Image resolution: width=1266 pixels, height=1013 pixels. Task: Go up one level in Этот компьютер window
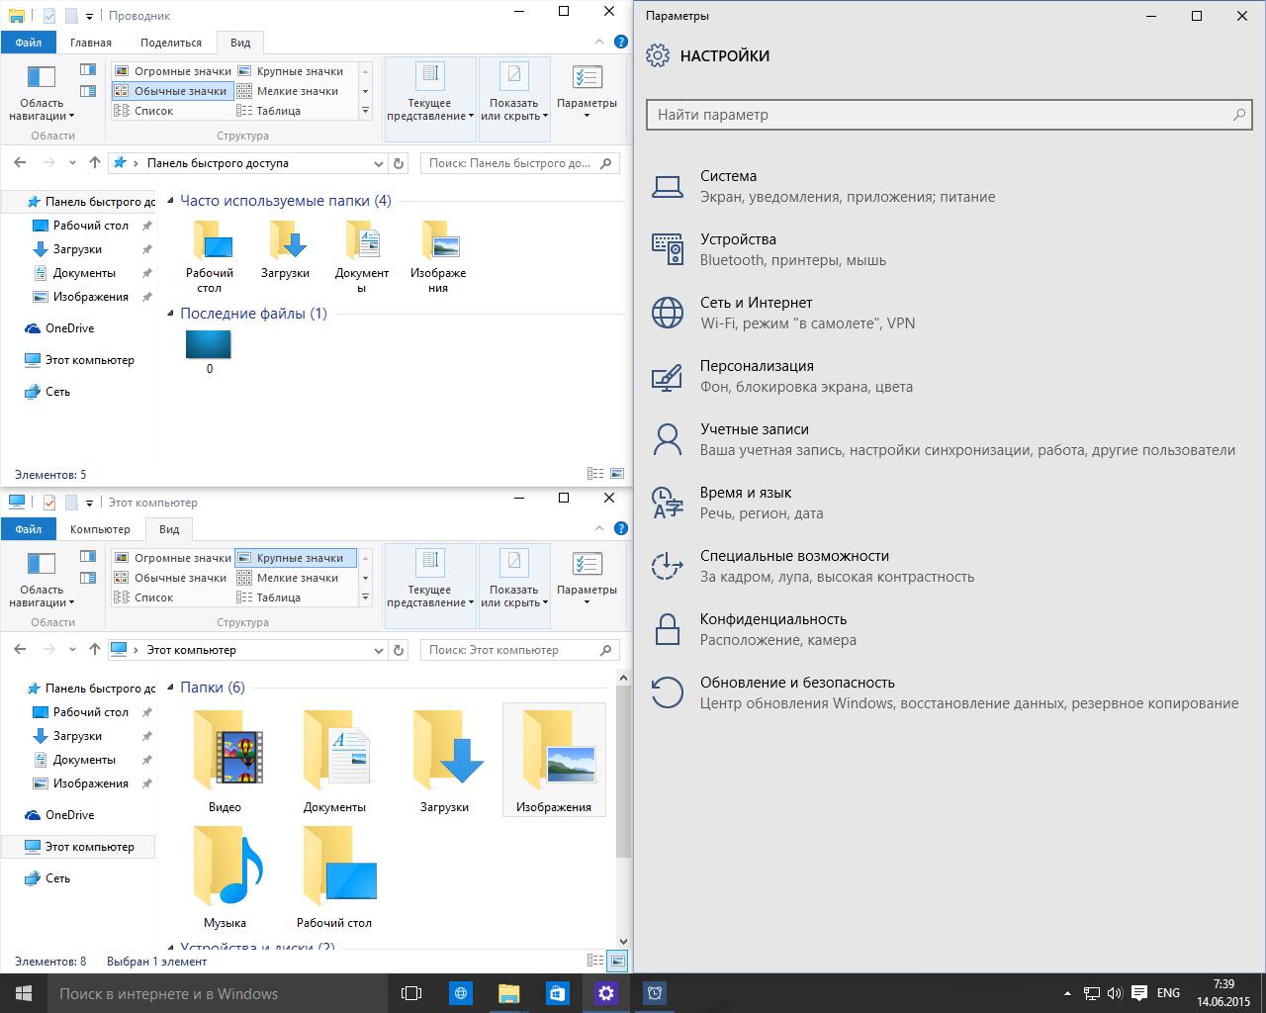coord(95,650)
